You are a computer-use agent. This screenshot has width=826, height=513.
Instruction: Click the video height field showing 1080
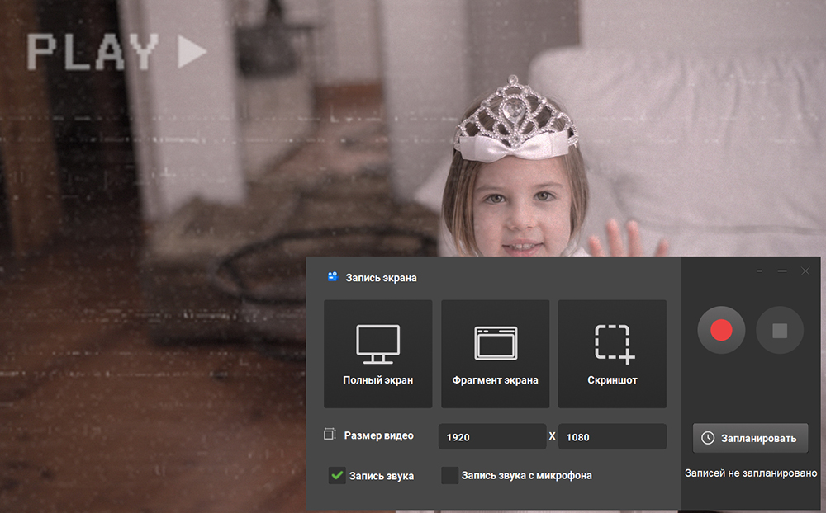(611, 437)
